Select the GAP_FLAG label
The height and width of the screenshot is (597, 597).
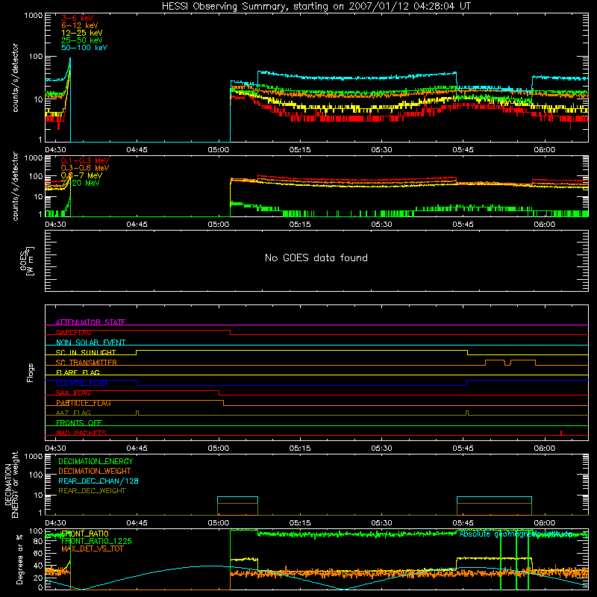pos(73,332)
